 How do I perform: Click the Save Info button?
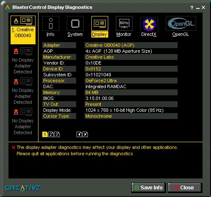click(148, 188)
